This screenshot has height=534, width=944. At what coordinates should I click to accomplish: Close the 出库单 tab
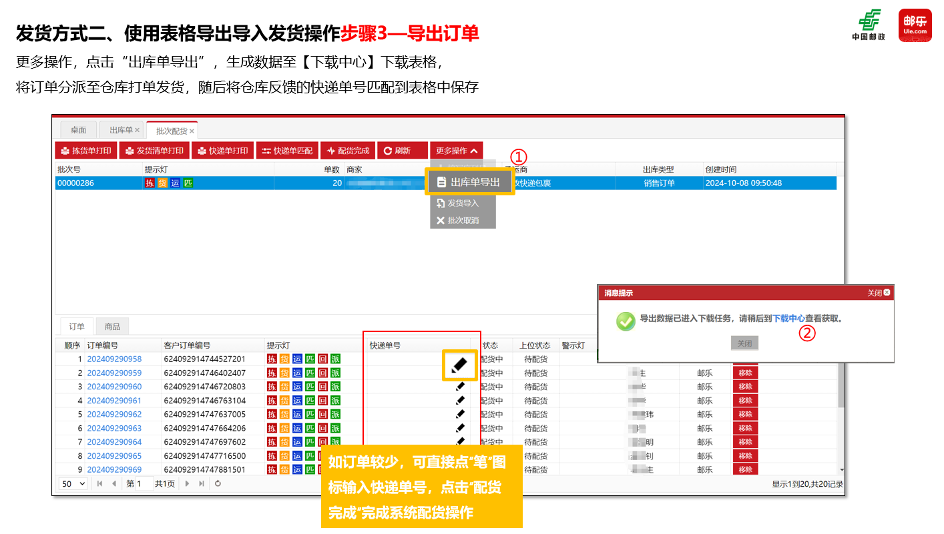pyautogui.click(x=138, y=131)
